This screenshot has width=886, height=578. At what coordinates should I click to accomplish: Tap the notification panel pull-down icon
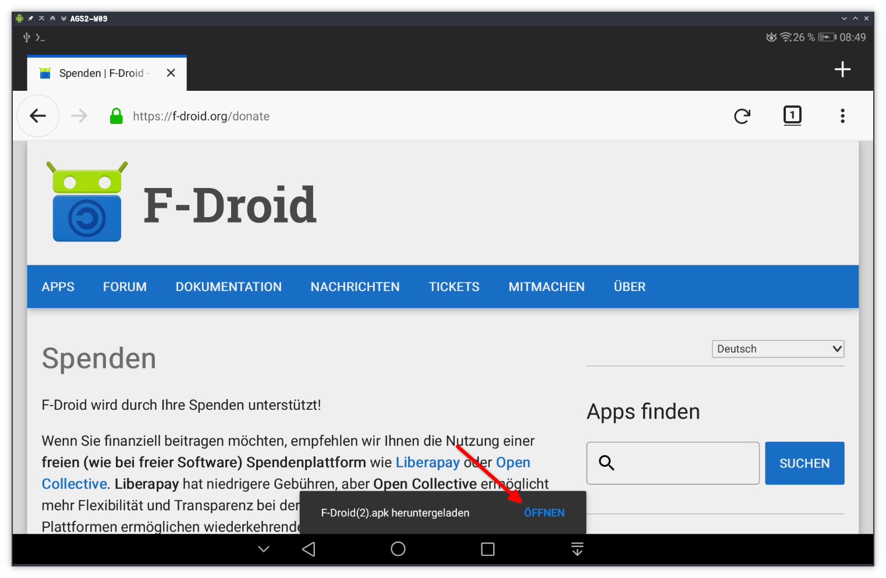coord(577,549)
